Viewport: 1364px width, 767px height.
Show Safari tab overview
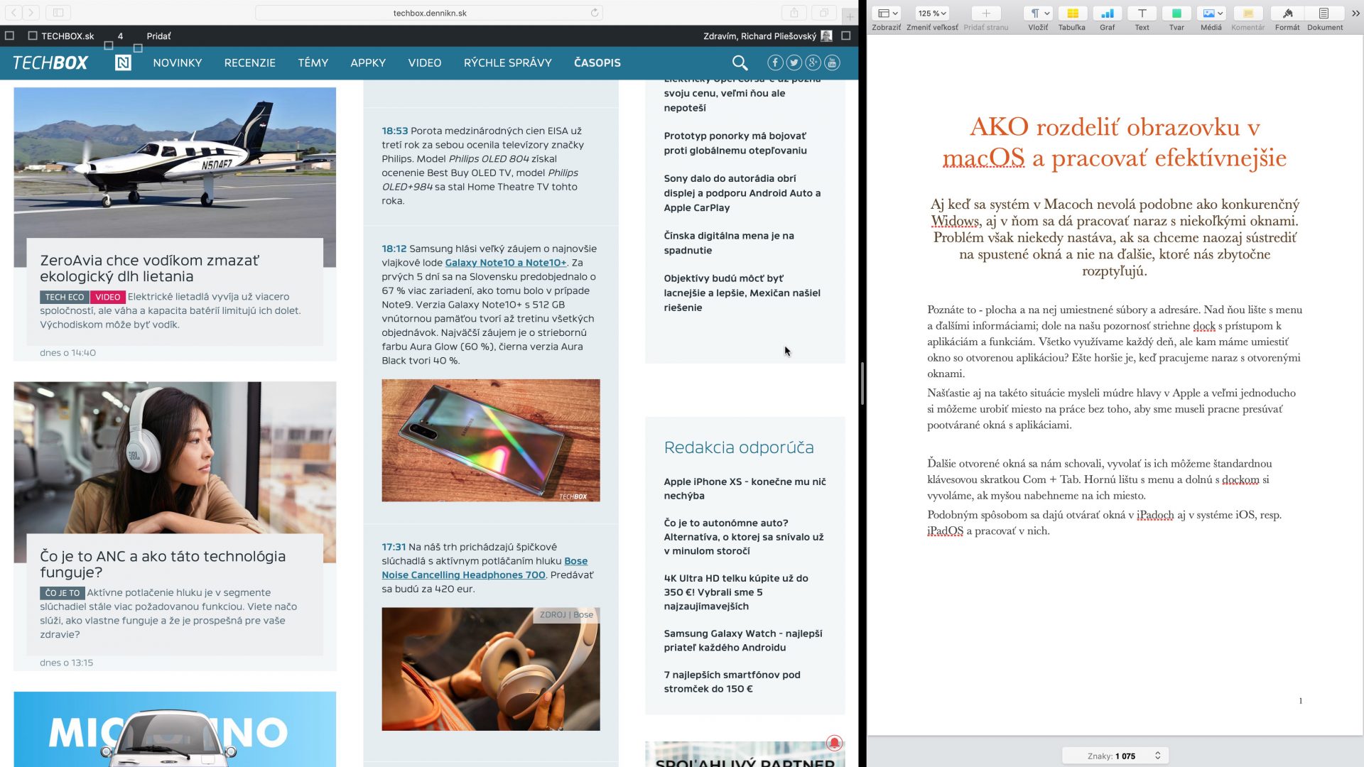tap(824, 13)
